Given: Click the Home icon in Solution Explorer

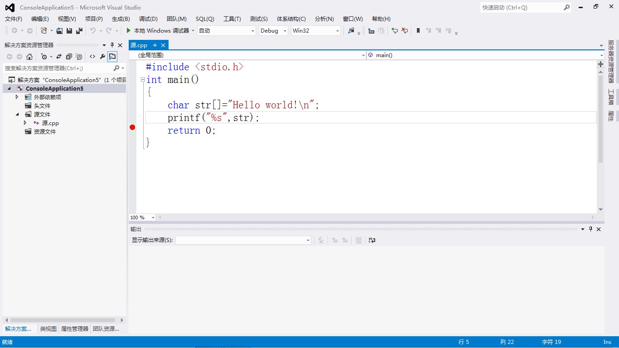Looking at the screenshot, I should (x=29, y=57).
